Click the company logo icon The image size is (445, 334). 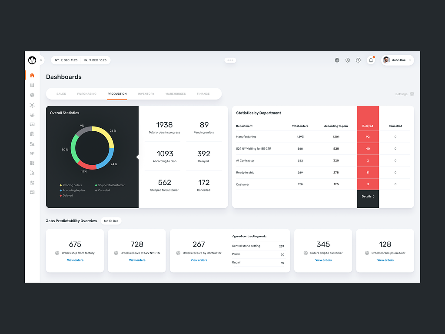[32, 60]
